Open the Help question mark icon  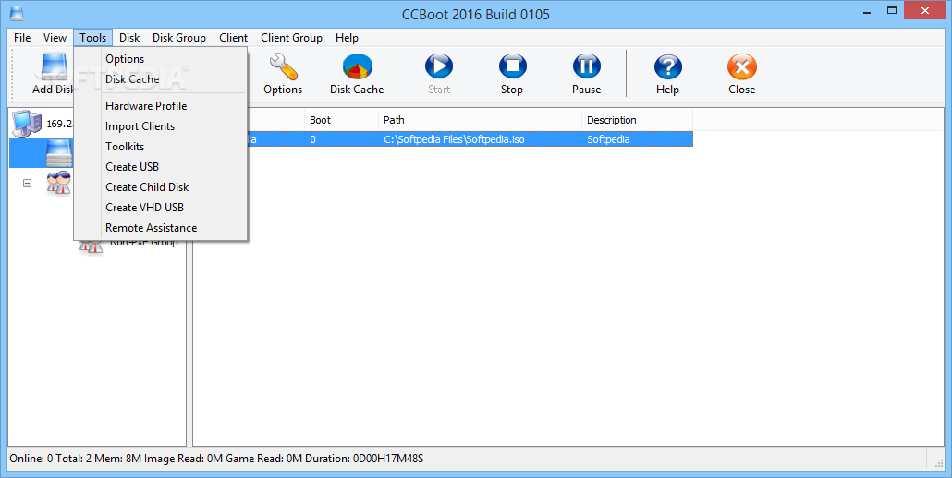click(x=667, y=66)
